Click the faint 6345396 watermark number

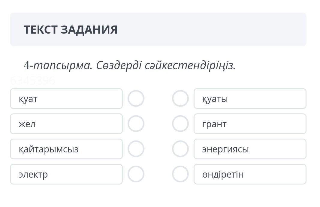click(x=33, y=80)
